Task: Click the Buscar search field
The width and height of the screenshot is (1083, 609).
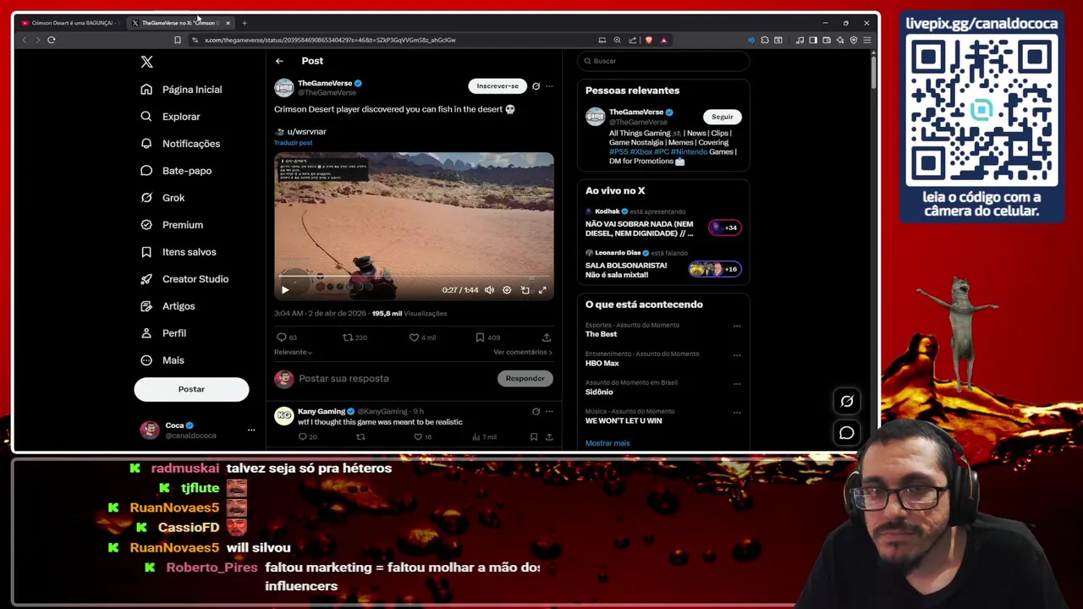Action: pos(663,61)
